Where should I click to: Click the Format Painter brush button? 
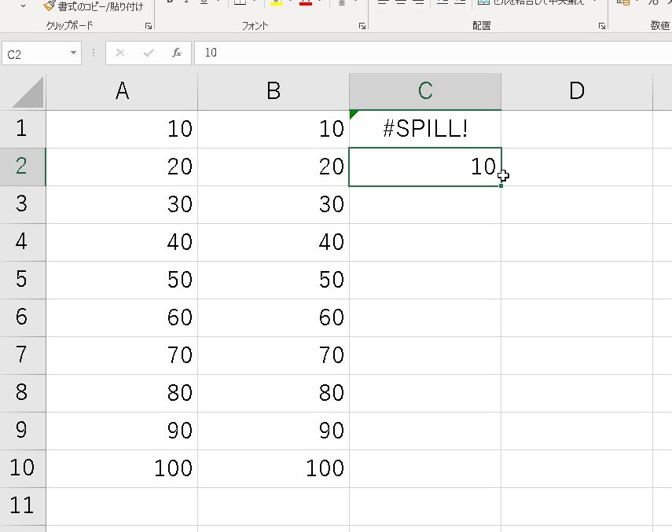point(93,6)
